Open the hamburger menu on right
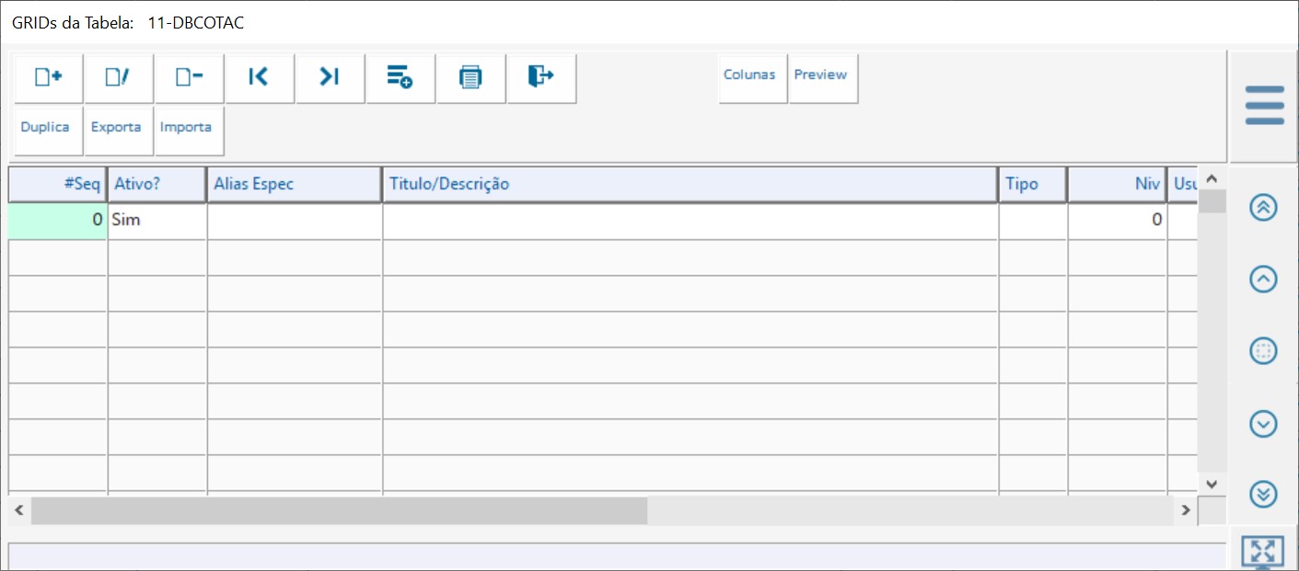Viewport: 1299px width, 571px height. pyautogui.click(x=1264, y=106)
